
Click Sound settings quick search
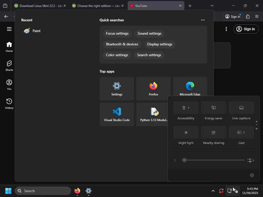tap(149, 34)
